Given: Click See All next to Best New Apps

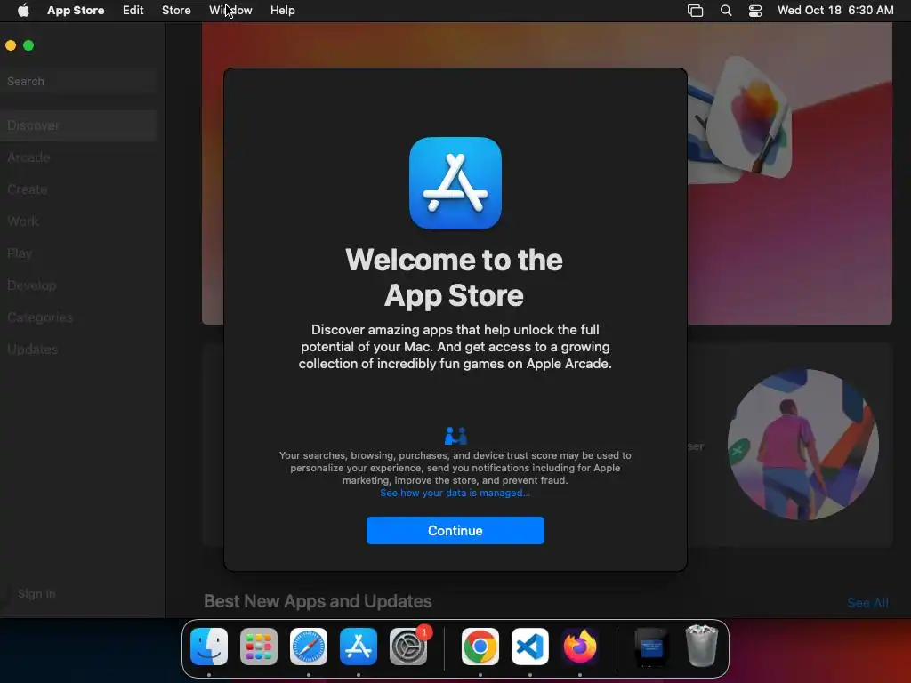Looking at the screenshot, I should [867, 603].
